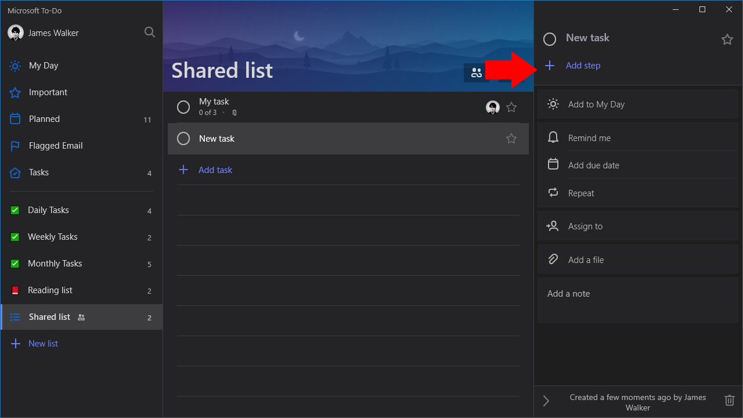The width and height of the screenshot is (743, 418).
Task: Edit the New task title in details
Action: point(587,38)
